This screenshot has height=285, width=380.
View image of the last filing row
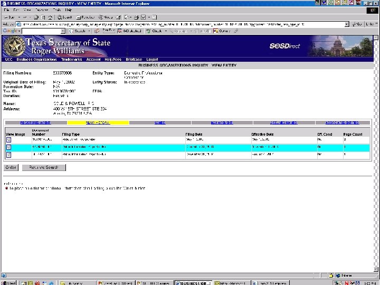9,155
